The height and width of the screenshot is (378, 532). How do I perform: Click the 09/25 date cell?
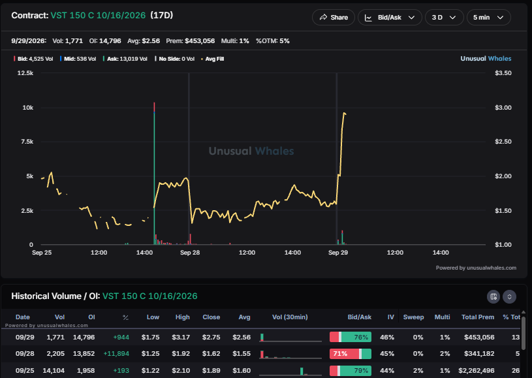click(x=25, y=371)
